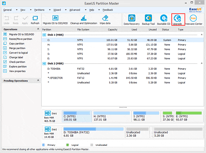
Task: Select the E: partition table row
Action: [x=123, y=58]
